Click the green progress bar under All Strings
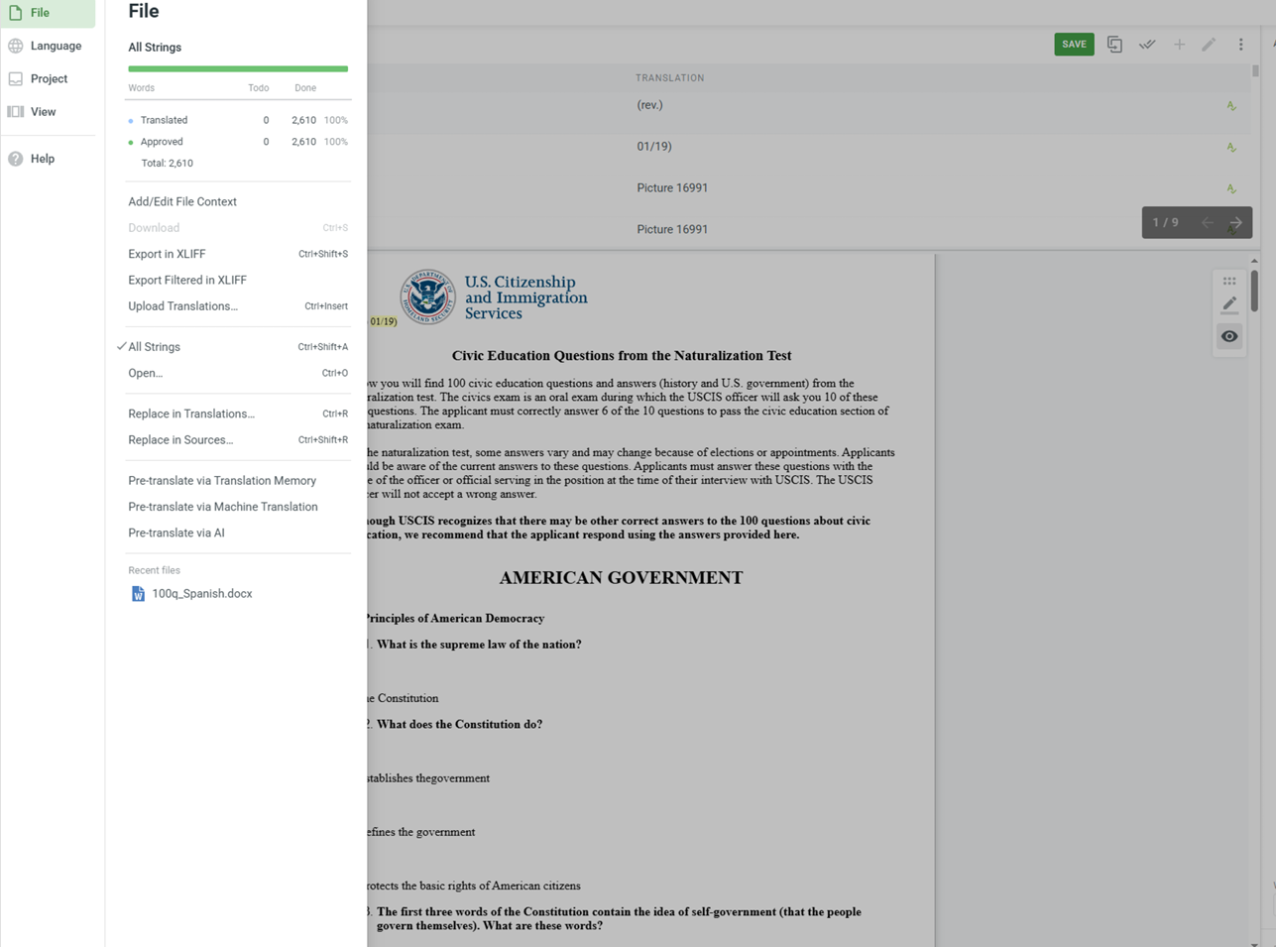The width and height of the screenshot is (1276, 947). pos(238,68)
